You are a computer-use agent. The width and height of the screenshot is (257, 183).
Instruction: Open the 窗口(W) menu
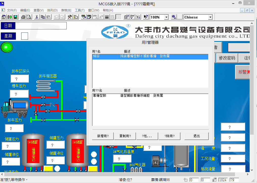[94, 10]
